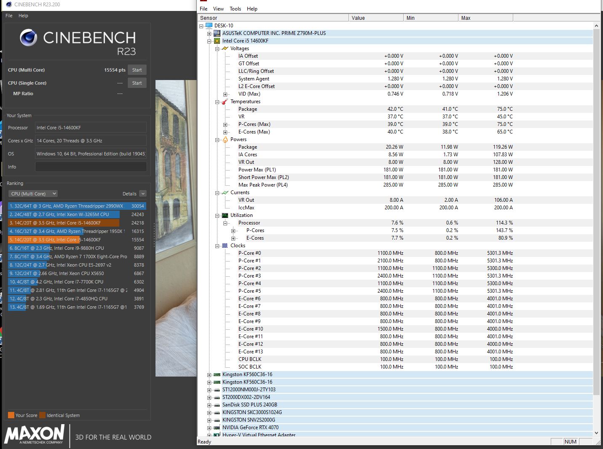
Task: Collapse the Intel Core i5 14600KF node
Action: tap(209, 41)
